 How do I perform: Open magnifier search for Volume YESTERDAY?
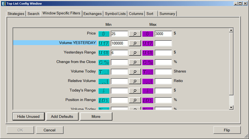(135, 43)
